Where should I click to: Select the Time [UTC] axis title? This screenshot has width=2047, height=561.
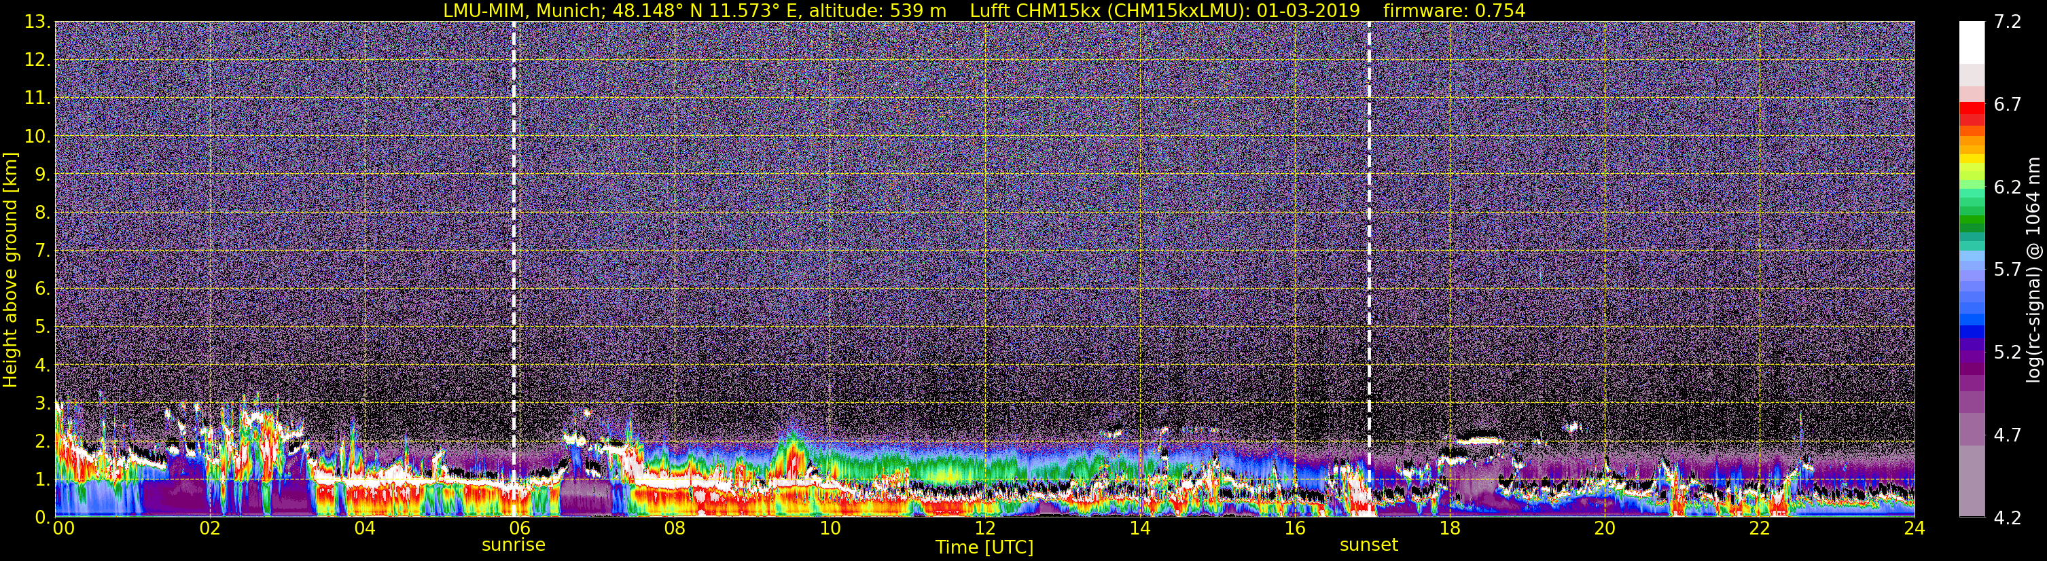(984, 547)
